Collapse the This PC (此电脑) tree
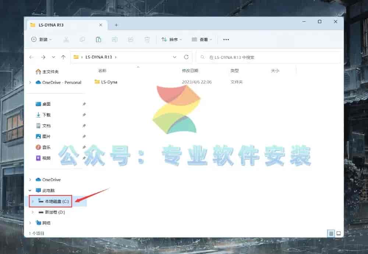This screenshot has width=368, height=254. pos(30,190)
